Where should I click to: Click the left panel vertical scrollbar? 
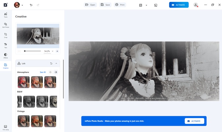click(63, 79)
